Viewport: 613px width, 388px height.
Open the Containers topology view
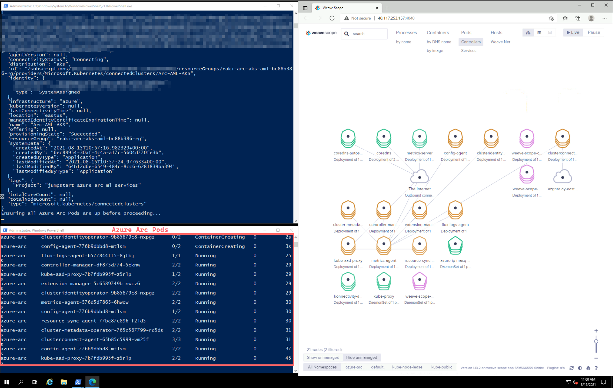(x=438, y=33)
